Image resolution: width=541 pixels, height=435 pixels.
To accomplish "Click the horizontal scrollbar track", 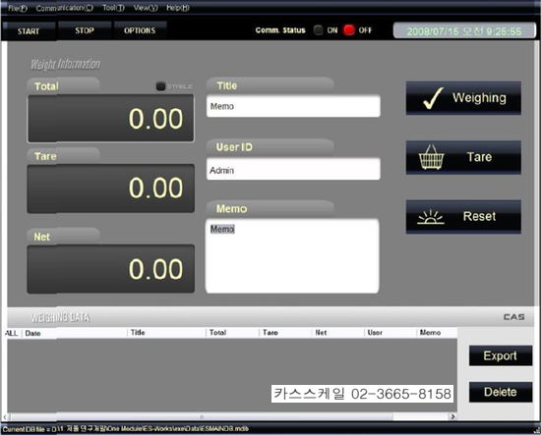I will click(x=228, y=416).
